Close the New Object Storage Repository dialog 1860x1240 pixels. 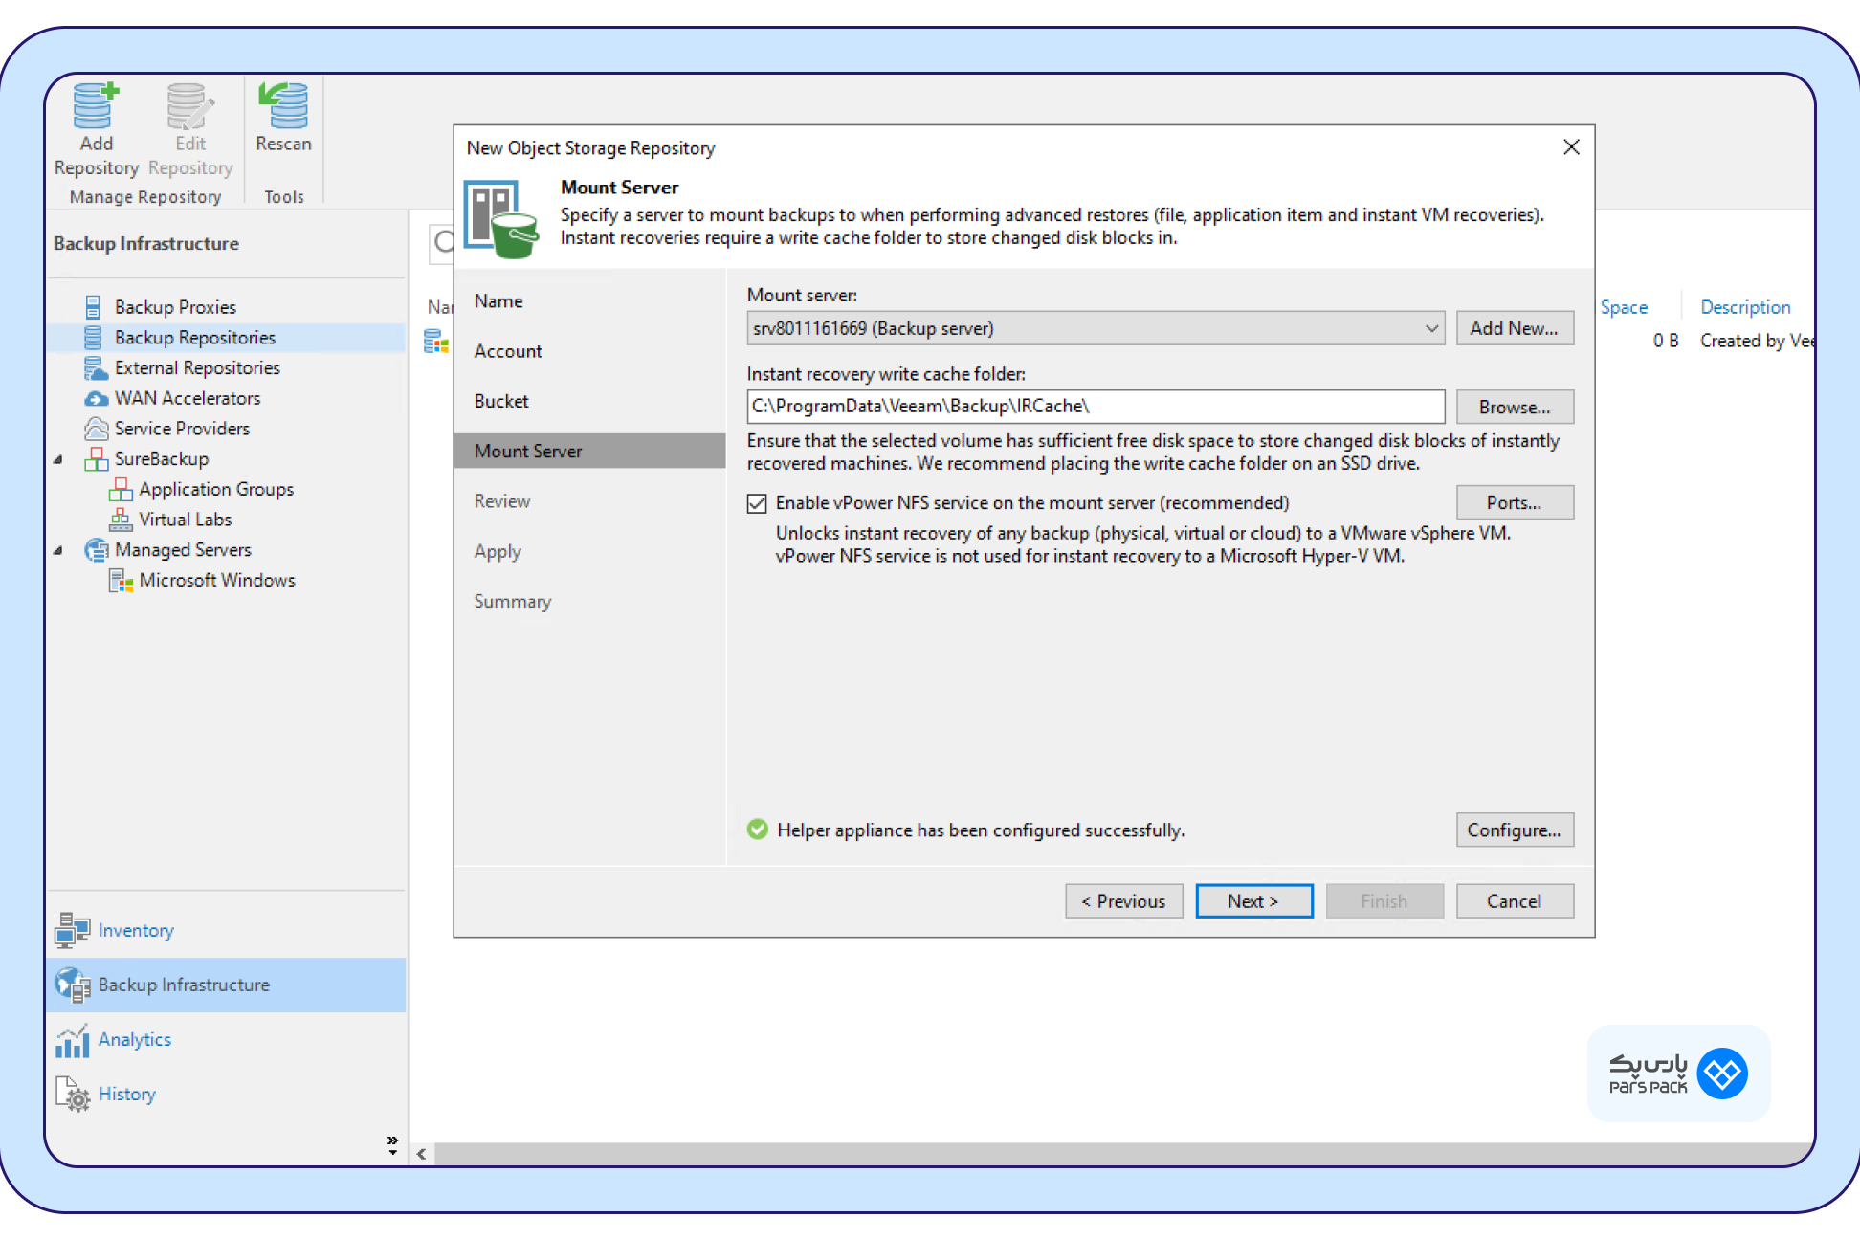[1571, 146]
